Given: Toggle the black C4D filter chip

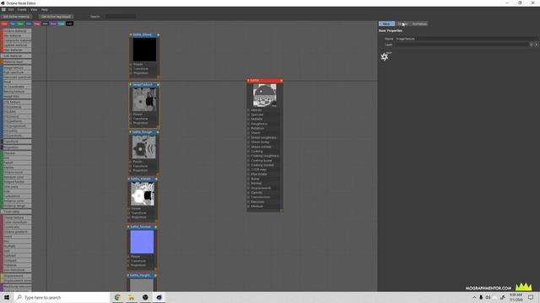Looking at the screenshot, I should click(x=69, y=24).
